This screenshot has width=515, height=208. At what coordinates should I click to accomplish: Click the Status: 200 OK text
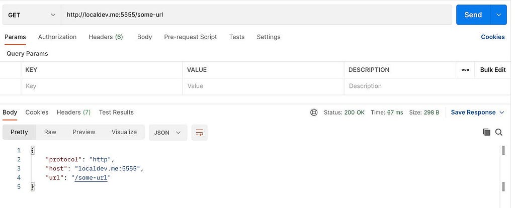tap(344, 113)
